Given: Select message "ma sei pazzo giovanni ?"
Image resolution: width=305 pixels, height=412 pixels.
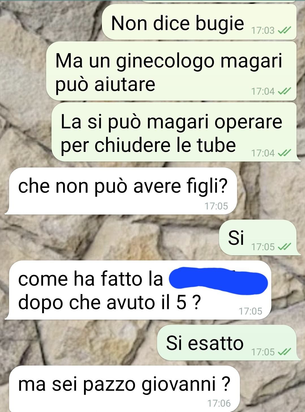Looking at the screenshot, I should tap(122, 388).
